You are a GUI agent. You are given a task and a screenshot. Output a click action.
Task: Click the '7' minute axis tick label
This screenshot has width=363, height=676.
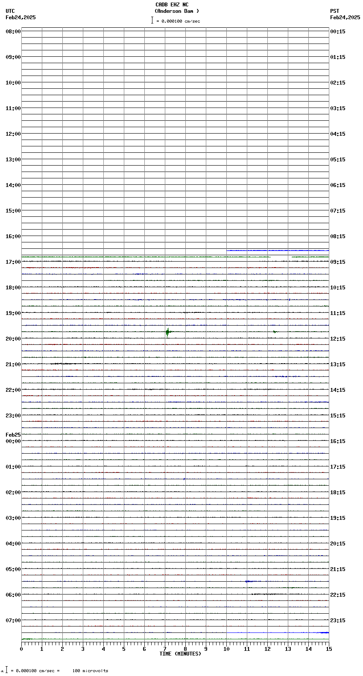pos(165,649)
